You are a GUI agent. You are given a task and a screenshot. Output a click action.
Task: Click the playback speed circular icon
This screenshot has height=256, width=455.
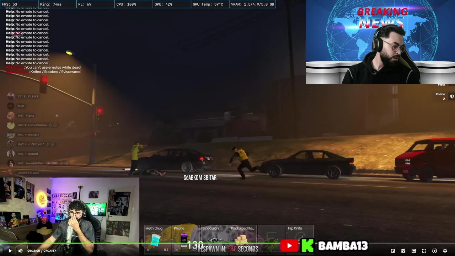434,251
